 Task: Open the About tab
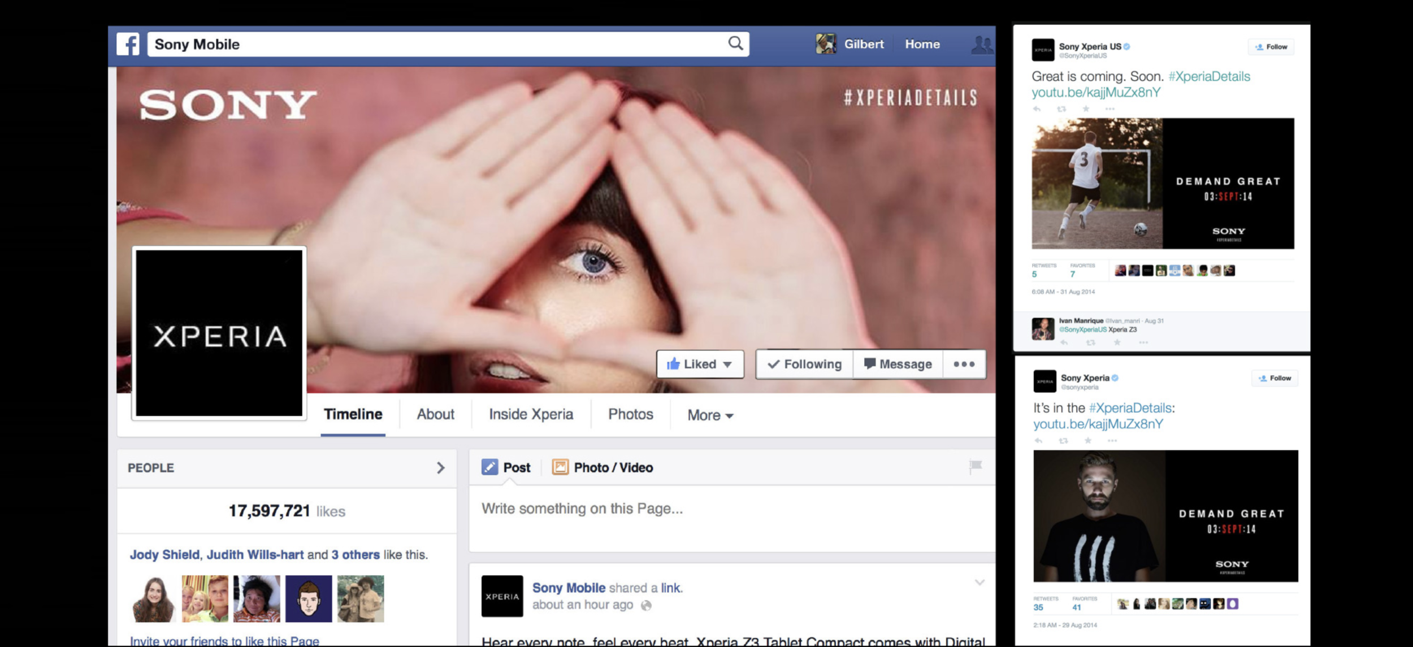(x=435, y=415)
